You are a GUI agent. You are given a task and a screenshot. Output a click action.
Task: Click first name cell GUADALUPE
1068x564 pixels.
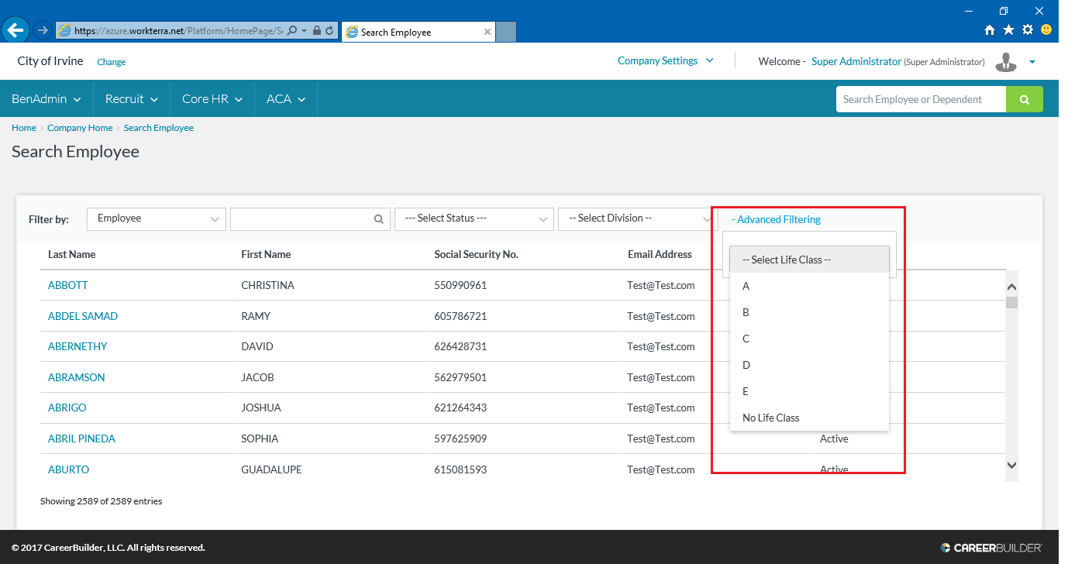pos(271,469)
